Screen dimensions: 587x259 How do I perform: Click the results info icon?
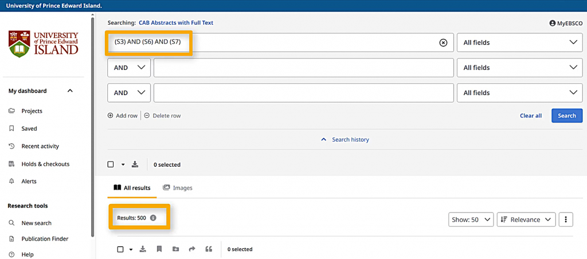tap(153, 218)
